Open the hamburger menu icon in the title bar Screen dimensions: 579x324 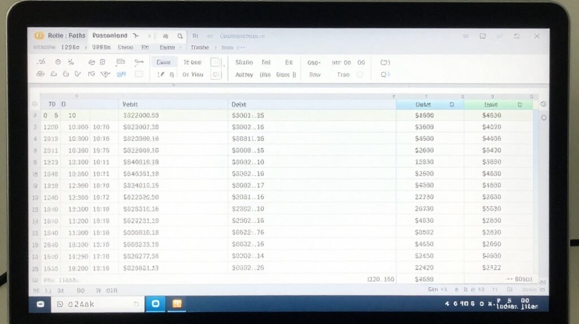point(466,36)
